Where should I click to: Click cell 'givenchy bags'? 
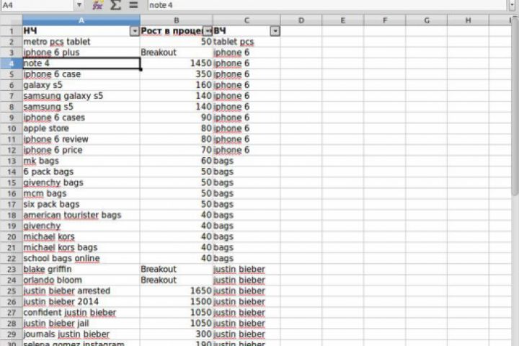(x=81, y=183)
